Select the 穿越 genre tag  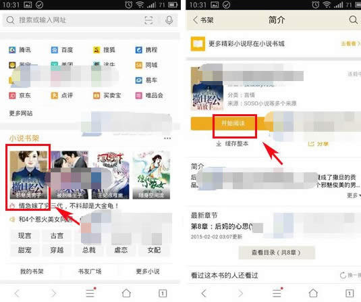57,250
